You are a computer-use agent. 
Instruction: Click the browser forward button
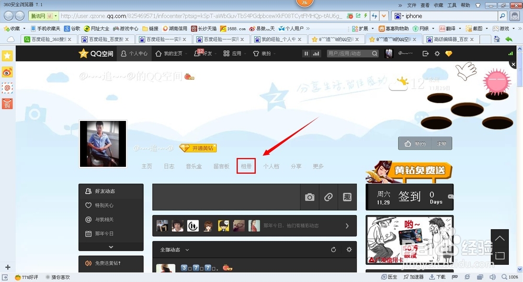coord(20,16)
